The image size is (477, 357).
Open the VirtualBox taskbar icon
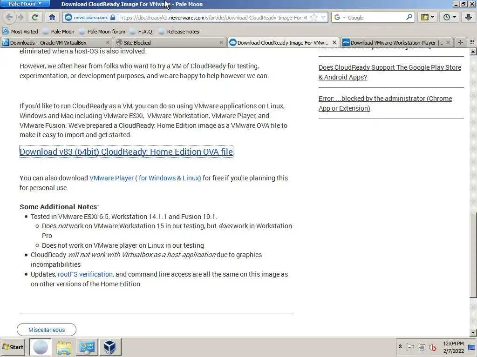110,347
